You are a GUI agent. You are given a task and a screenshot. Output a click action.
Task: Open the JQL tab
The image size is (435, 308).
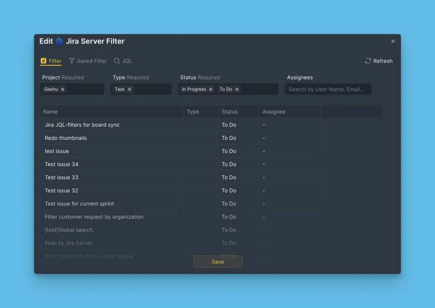(x=123, y=61)
